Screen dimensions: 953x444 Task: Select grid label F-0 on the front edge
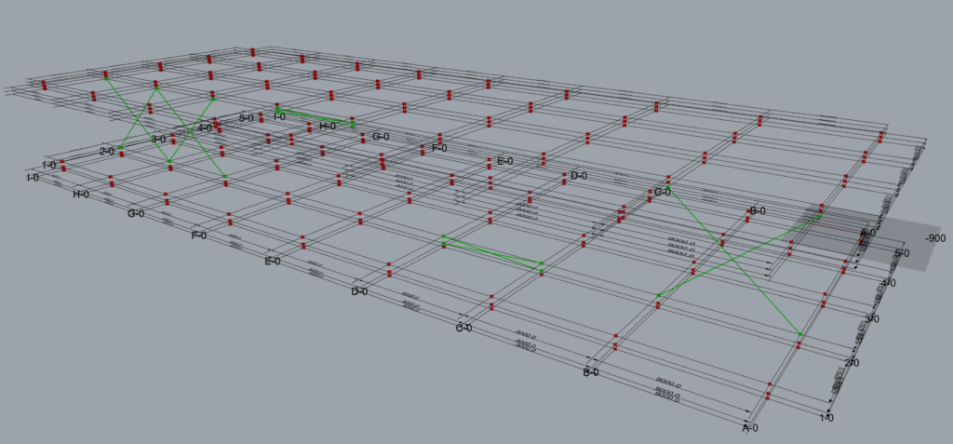tap(198, 235)
